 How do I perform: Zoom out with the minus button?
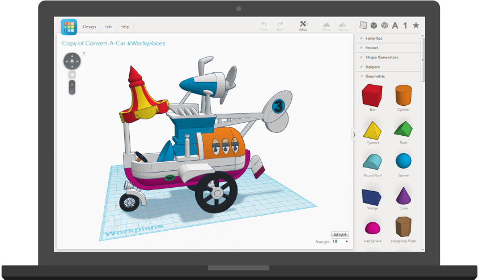(x=72, y=91)
